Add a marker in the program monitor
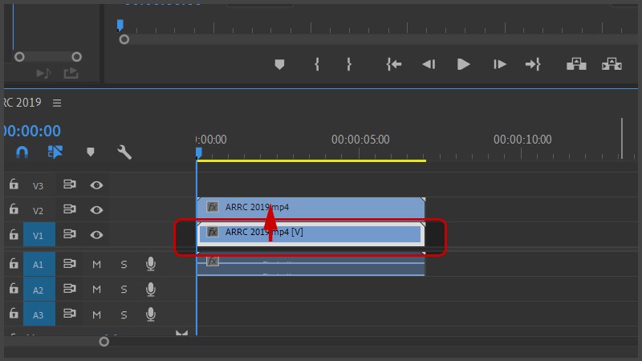The image size is (642, 361). (279, 64)
